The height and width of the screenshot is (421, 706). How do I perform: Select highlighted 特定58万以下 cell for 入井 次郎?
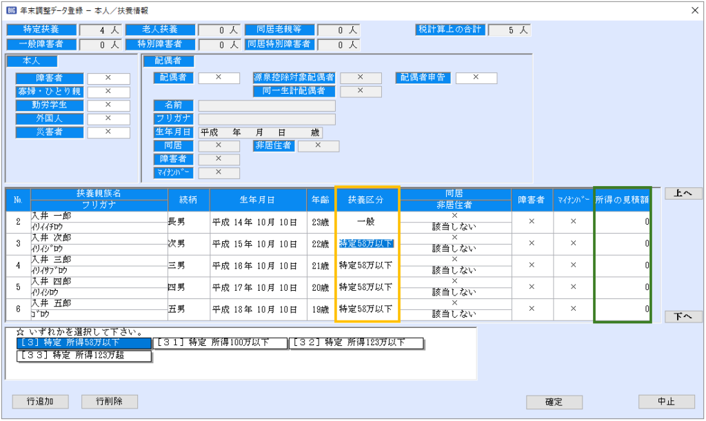coord(366,243)
